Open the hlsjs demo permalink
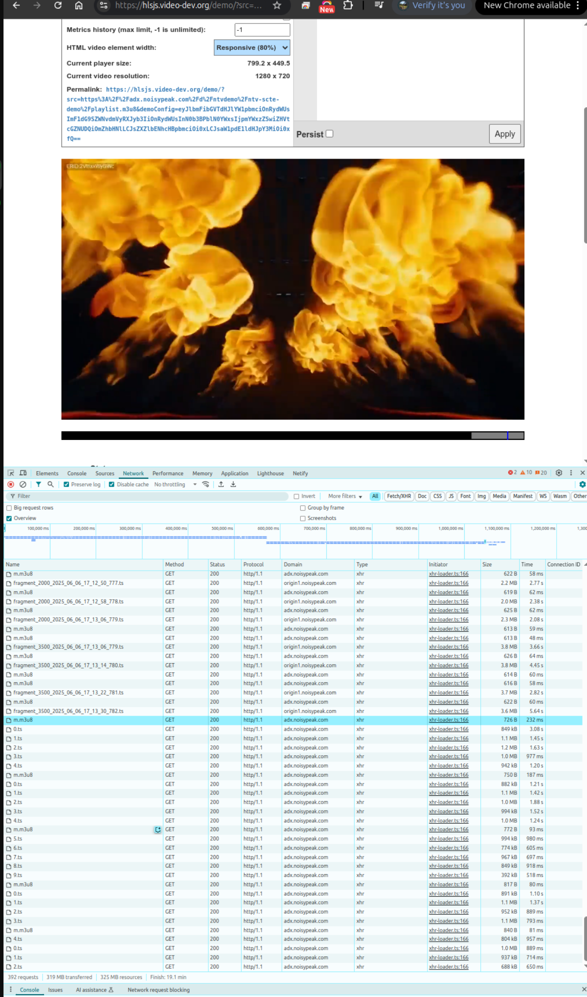Screen dimensions: 587x997 178,114
